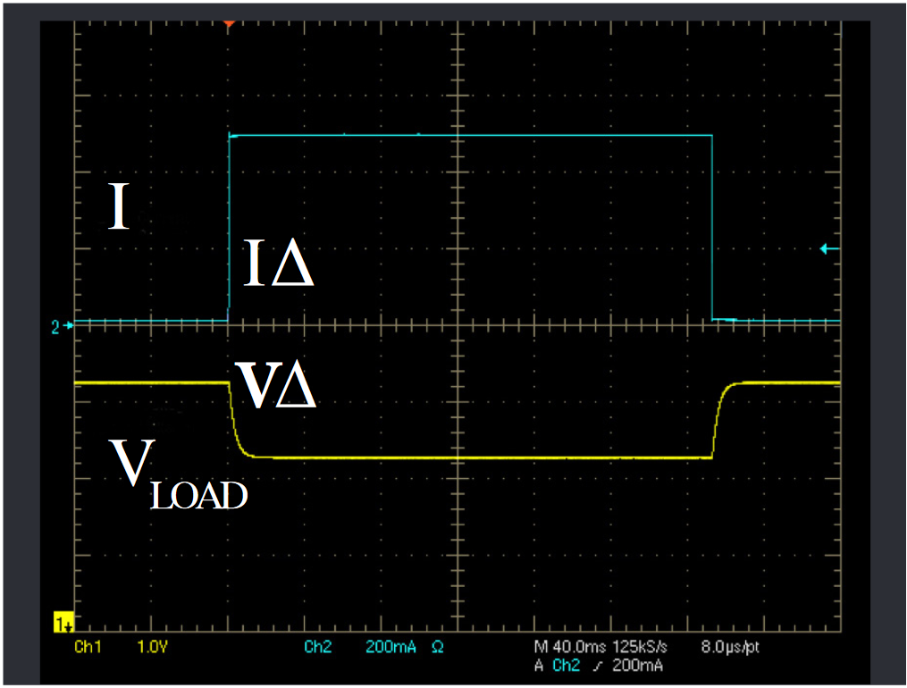Click the cyan trigger level arrow on right edge

point(829,249)
